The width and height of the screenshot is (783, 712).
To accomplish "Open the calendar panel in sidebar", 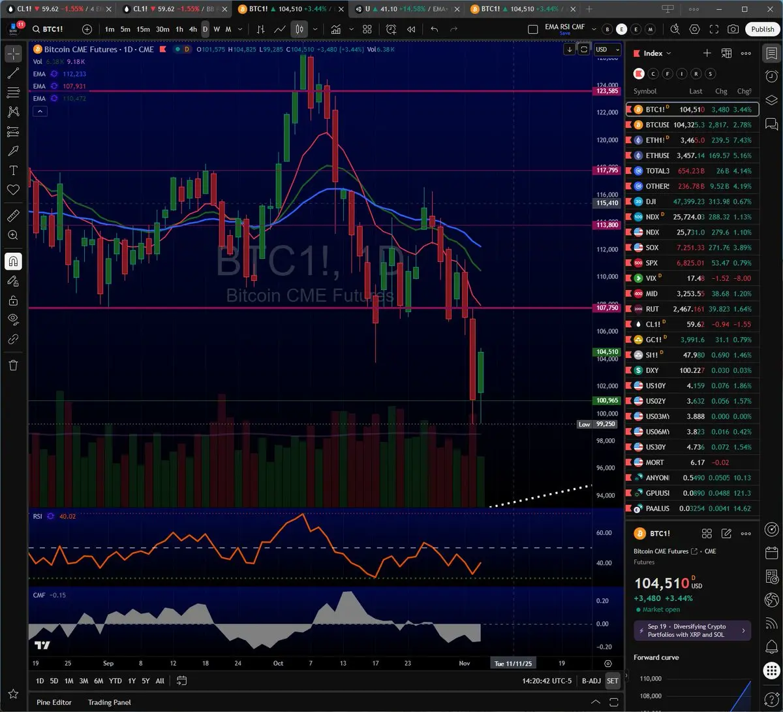I will point(771,553).
